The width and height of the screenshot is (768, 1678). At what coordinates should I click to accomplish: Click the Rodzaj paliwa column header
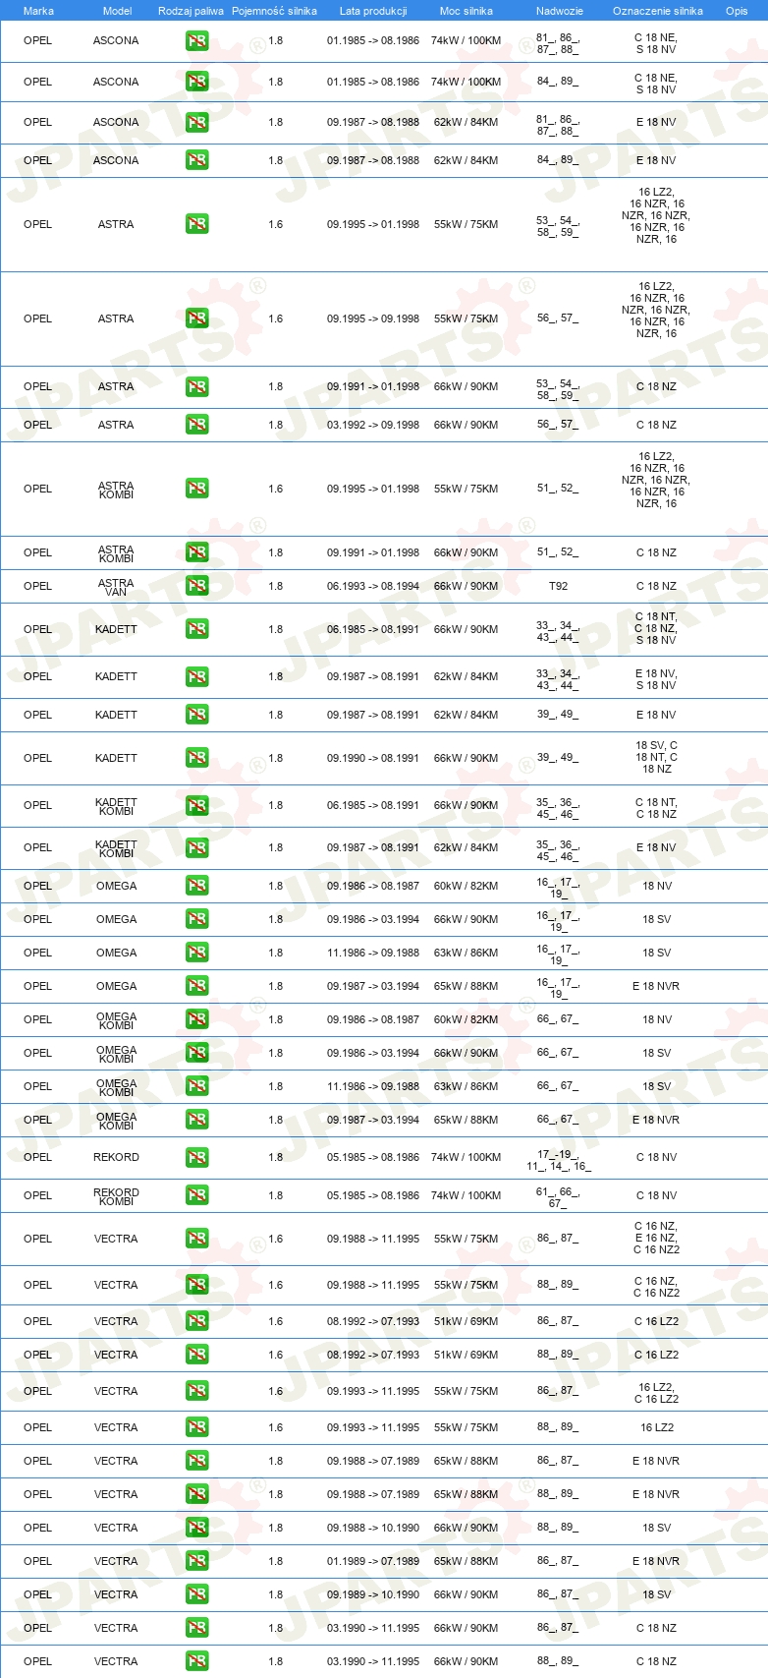pyautogui.click(x=191, y=11)
